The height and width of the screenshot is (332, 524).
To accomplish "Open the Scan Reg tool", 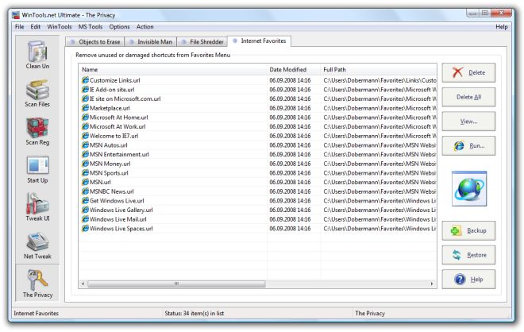I will click(x=37, y=132).
